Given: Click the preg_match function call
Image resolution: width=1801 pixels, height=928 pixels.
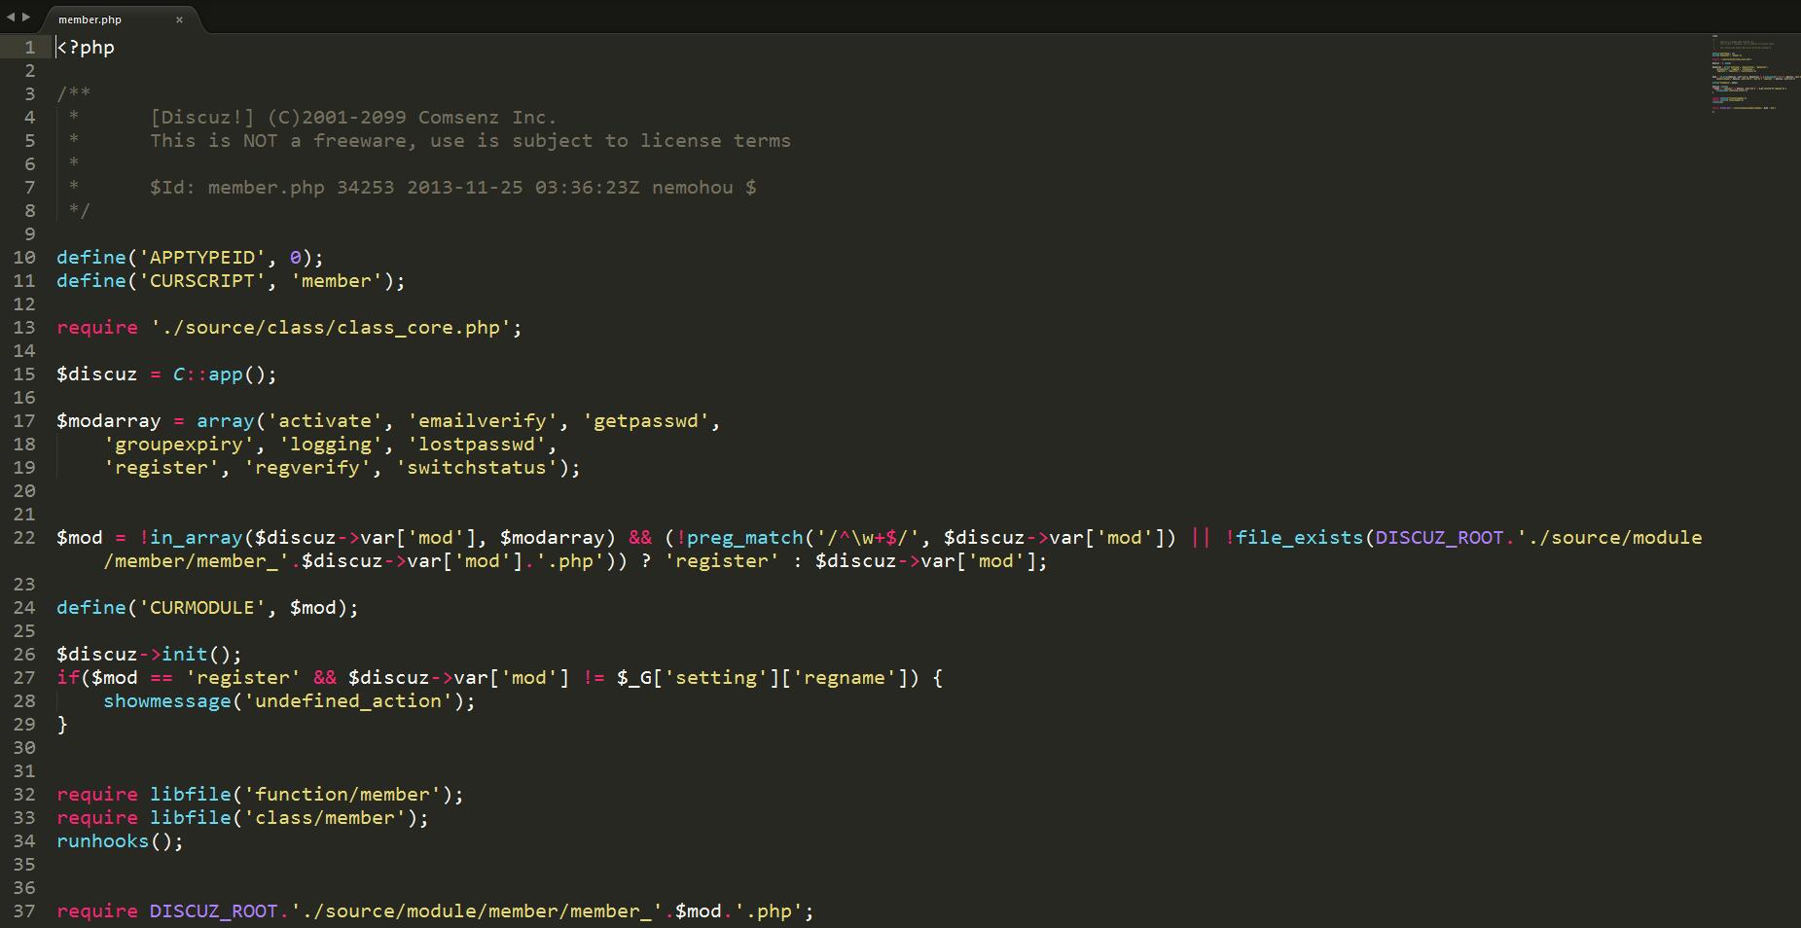Looking at the screenshot, I should tap(744, 538).
